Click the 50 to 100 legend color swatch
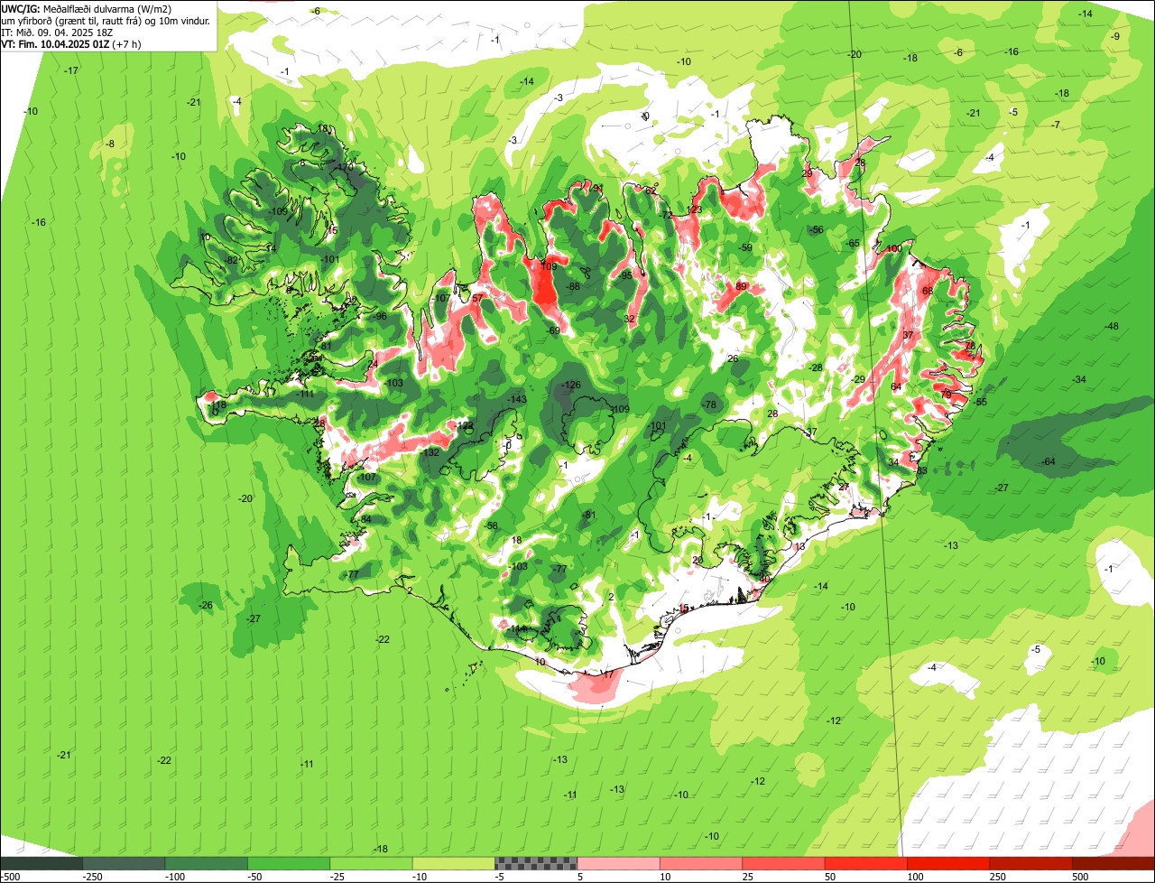This screenshot has height=883, width=1155. (x=866, y=863)
